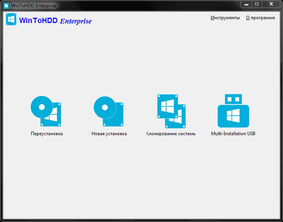Minimize the WinToHDD window
Viewport: 283px width, 222px height.
point(246,3)
